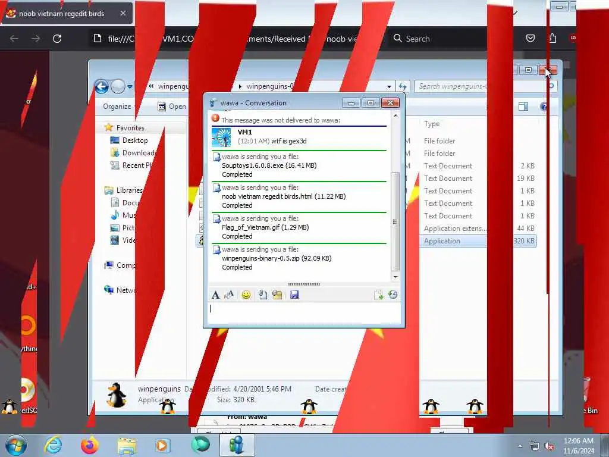609x457 pixels.
Task: Click the Windows Live Messenger taskbar button
Action: pyautogui.click(x=237, y=445)
